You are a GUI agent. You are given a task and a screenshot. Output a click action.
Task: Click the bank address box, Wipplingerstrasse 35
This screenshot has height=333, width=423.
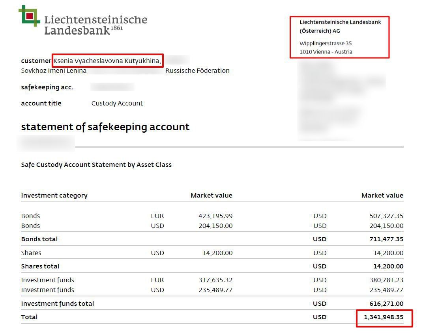pyautogui.click(x=339, y=37)
